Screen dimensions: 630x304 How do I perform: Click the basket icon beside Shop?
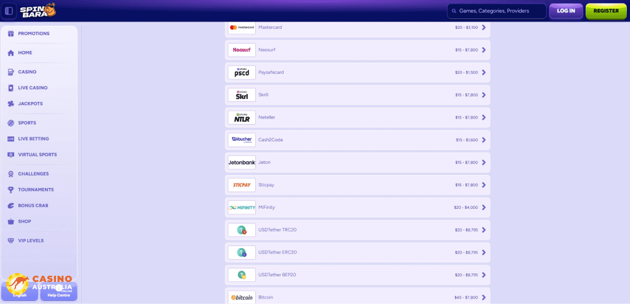(x=11, y=221)
